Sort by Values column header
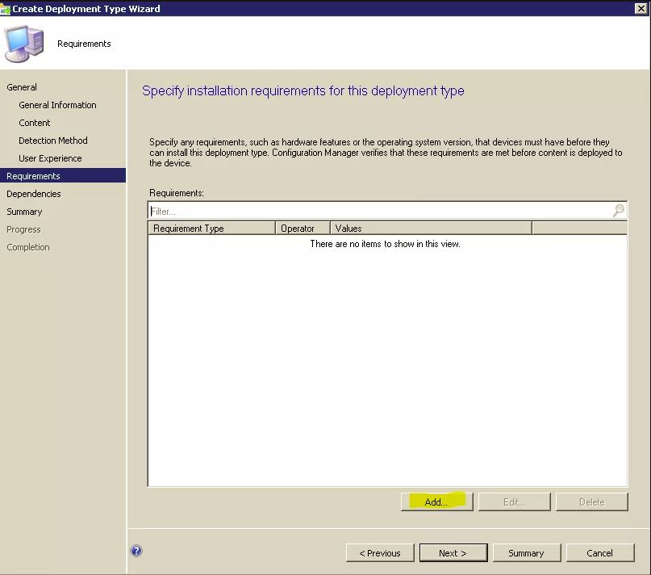 (x=431, y=229)
